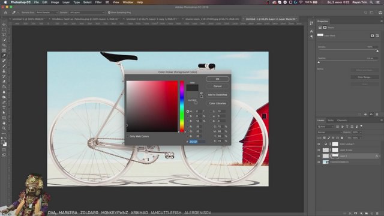Click the Add to Swatches button
Viewport: 384px width, 216px height.
coord(217,95)
